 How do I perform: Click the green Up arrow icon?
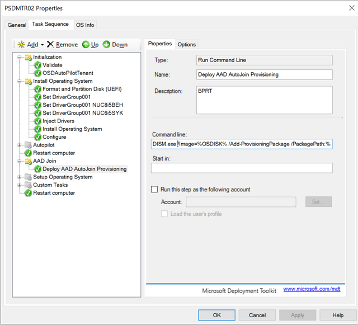pyautogui.click(x=86, y=44)
